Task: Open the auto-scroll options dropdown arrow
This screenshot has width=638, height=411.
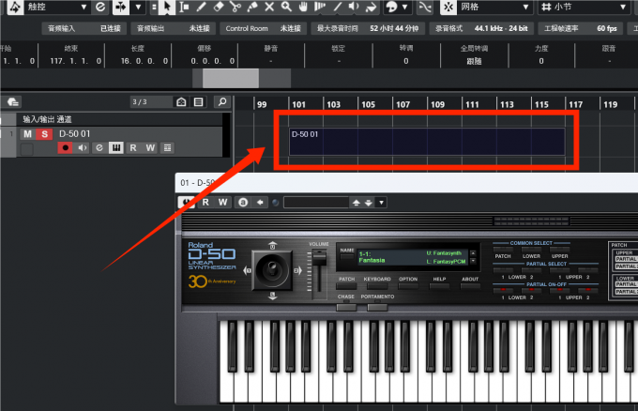Action: pyautogui.click(x=138, y=7)
